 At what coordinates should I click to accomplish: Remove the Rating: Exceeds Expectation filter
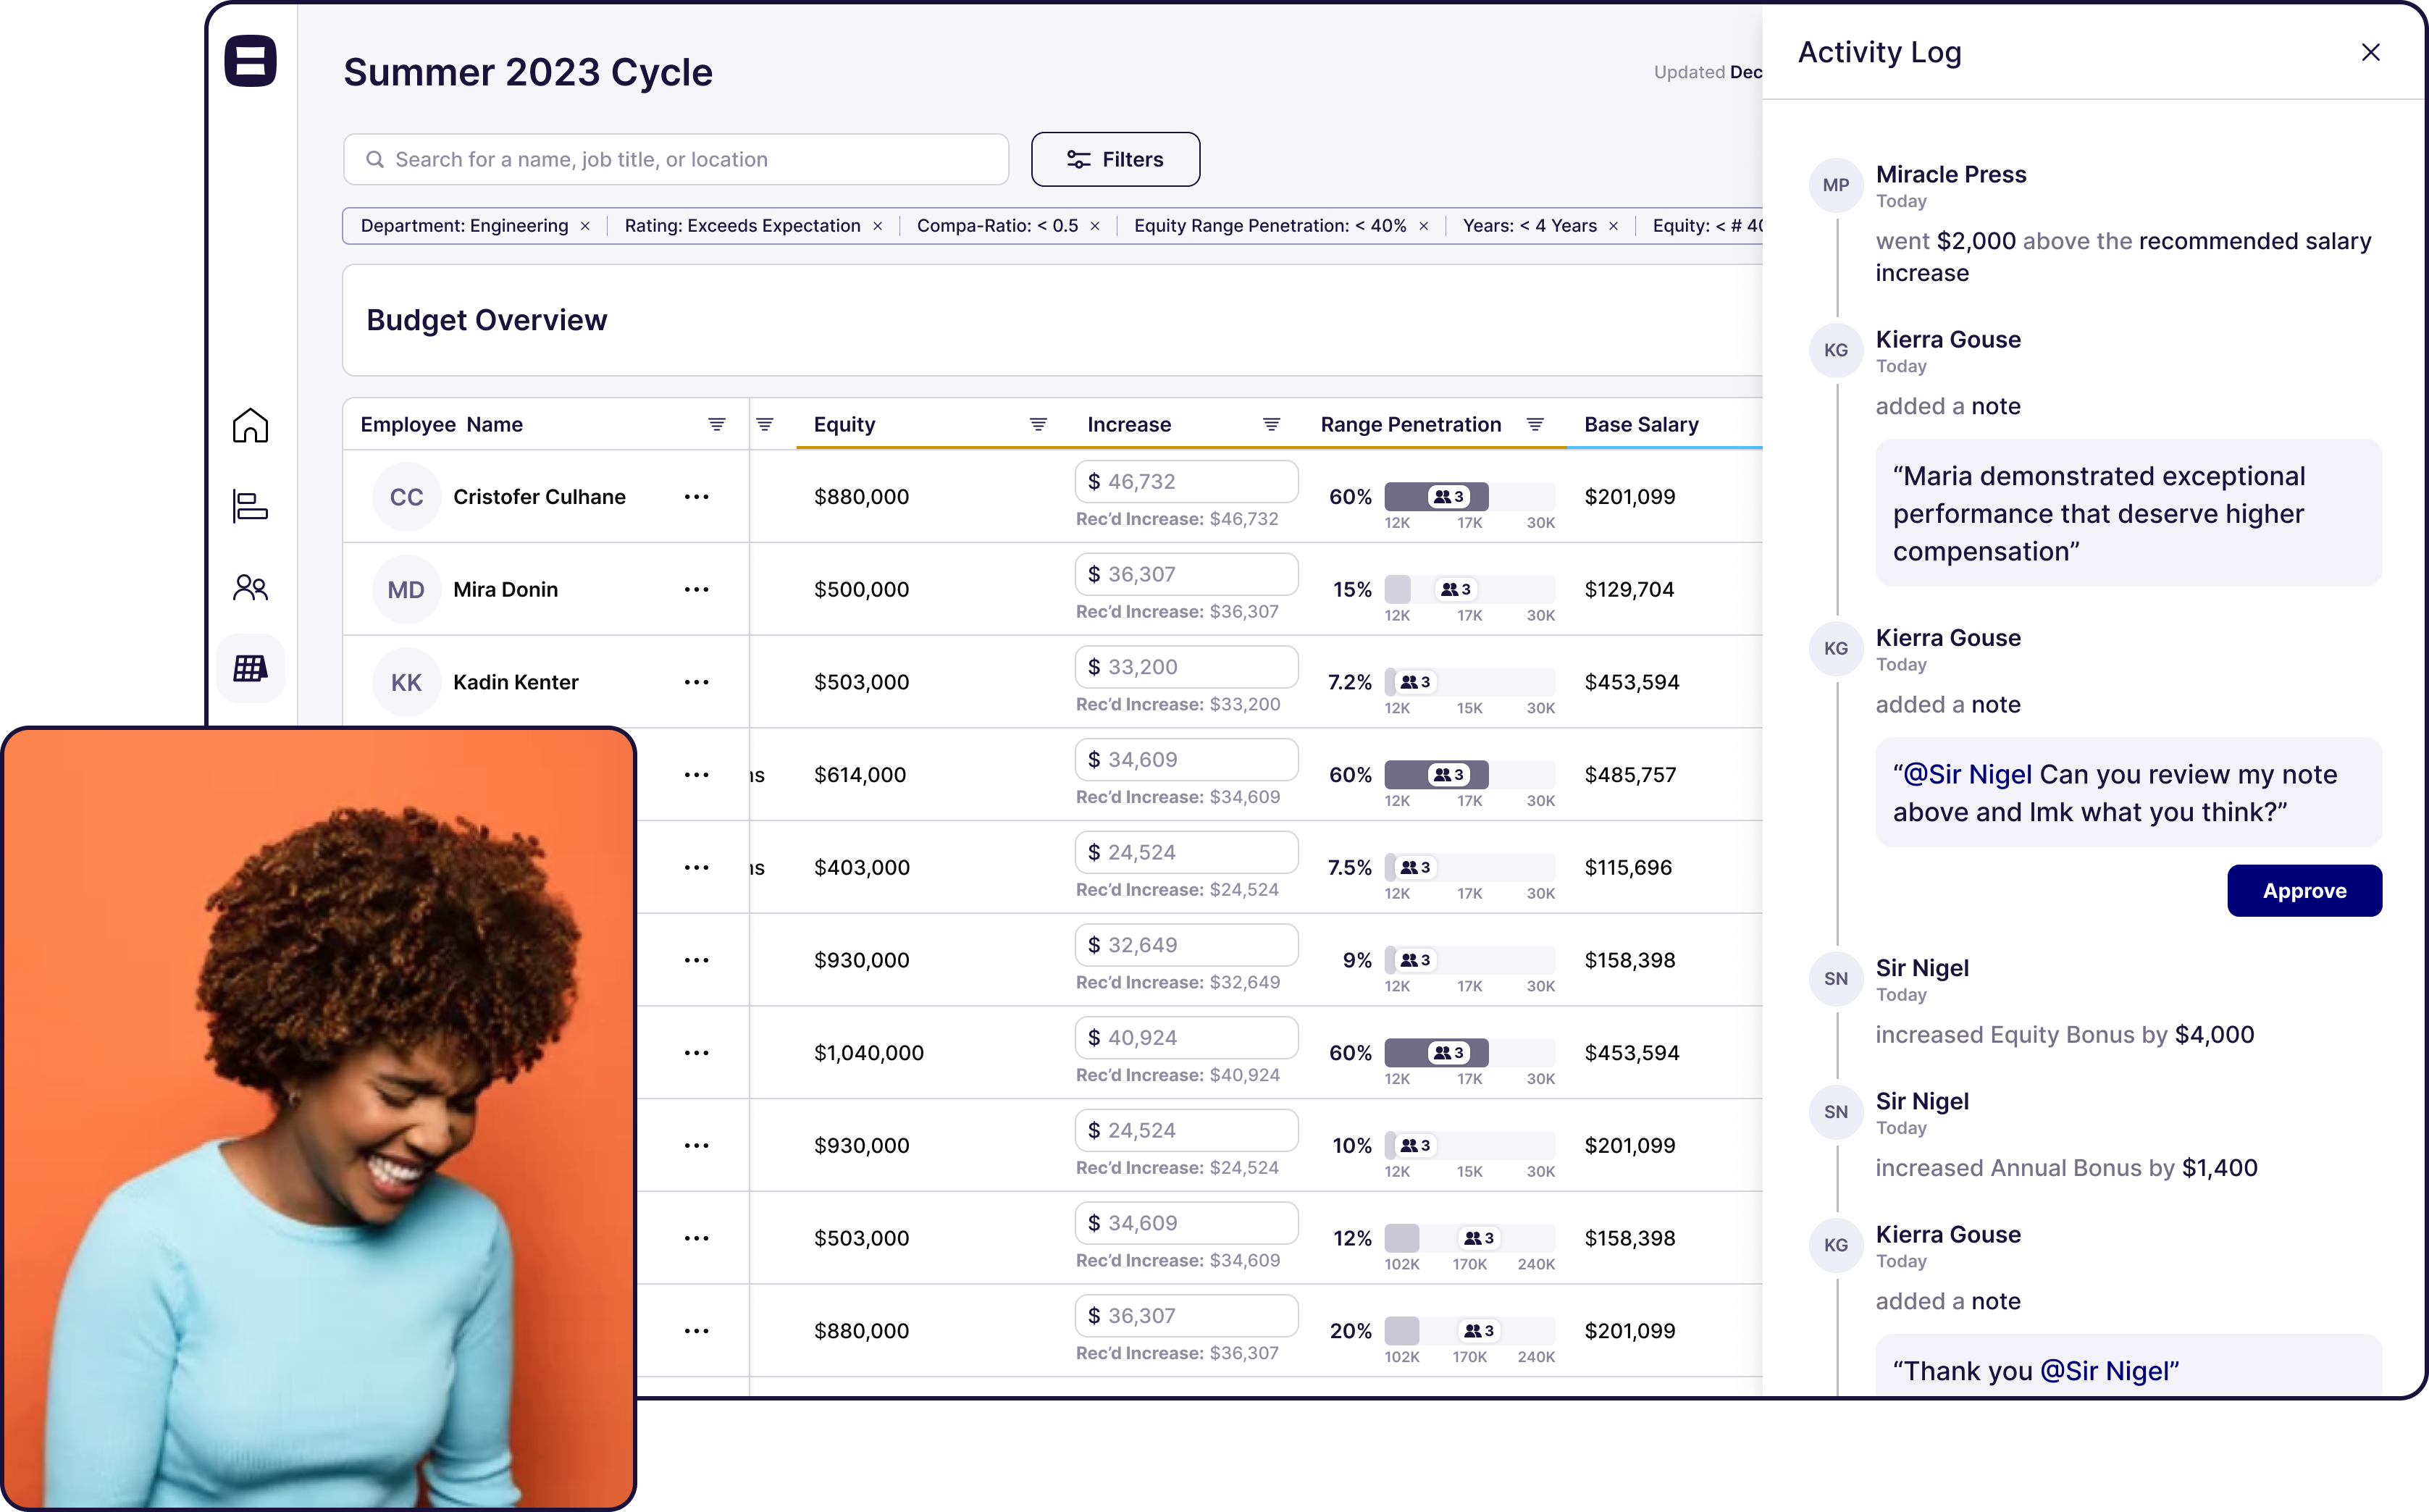pyautogui.click(x=877, y=226)
